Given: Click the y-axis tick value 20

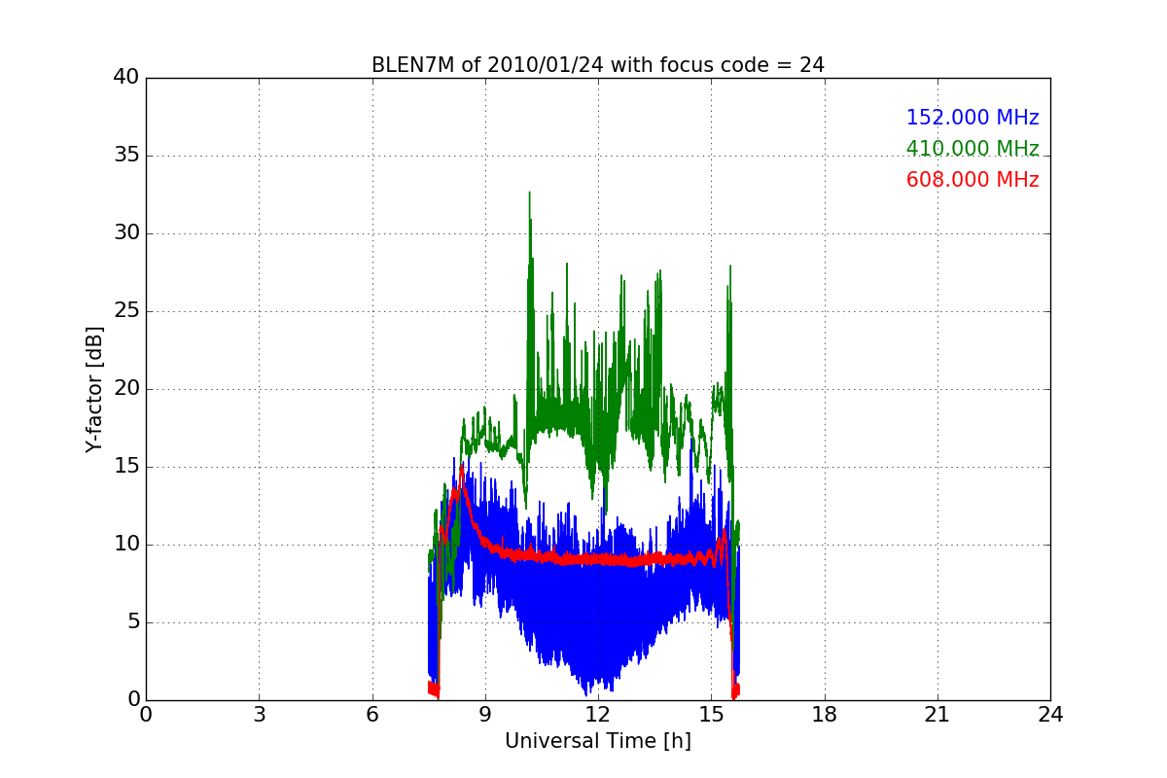Looking at the screenshot, I should tap(126, 389).
